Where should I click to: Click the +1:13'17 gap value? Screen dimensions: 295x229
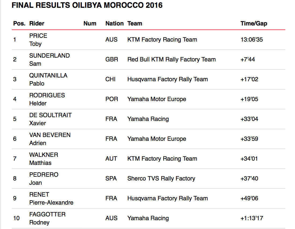coord(252,218)
